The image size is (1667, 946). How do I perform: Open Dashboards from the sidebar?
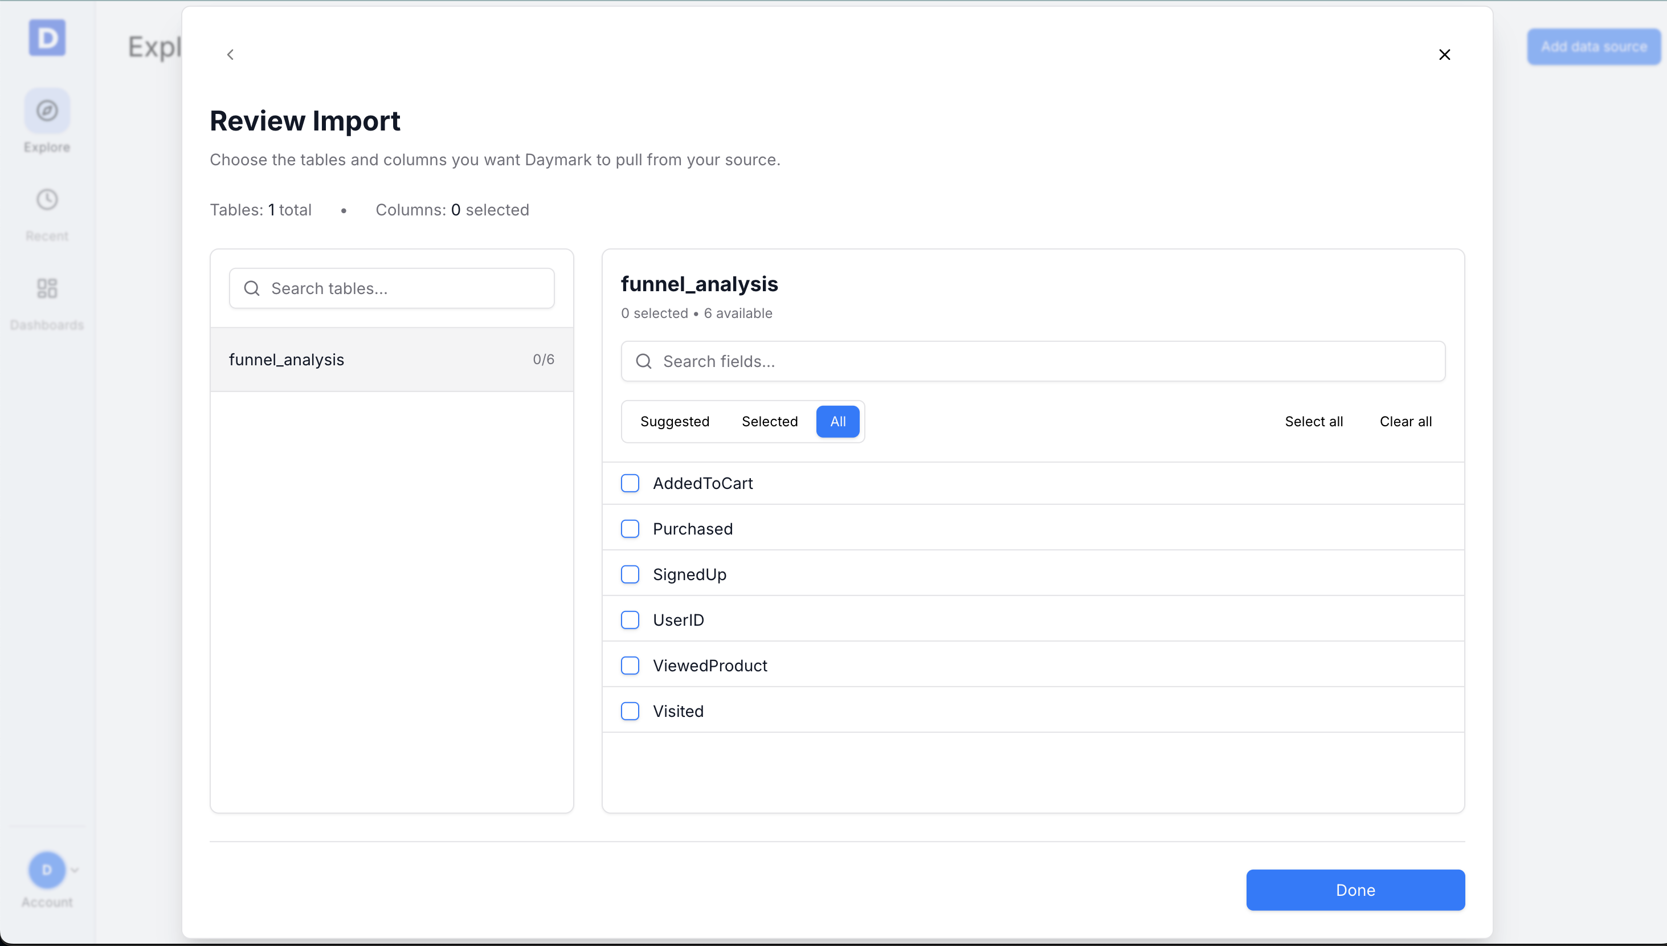(47, 300)
